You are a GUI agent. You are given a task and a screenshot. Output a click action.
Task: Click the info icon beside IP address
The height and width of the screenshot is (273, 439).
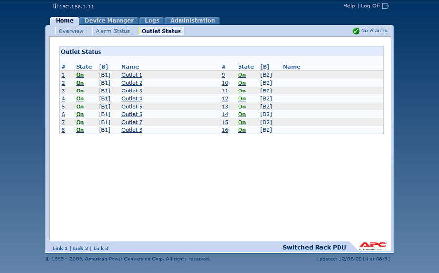point(55,6)
